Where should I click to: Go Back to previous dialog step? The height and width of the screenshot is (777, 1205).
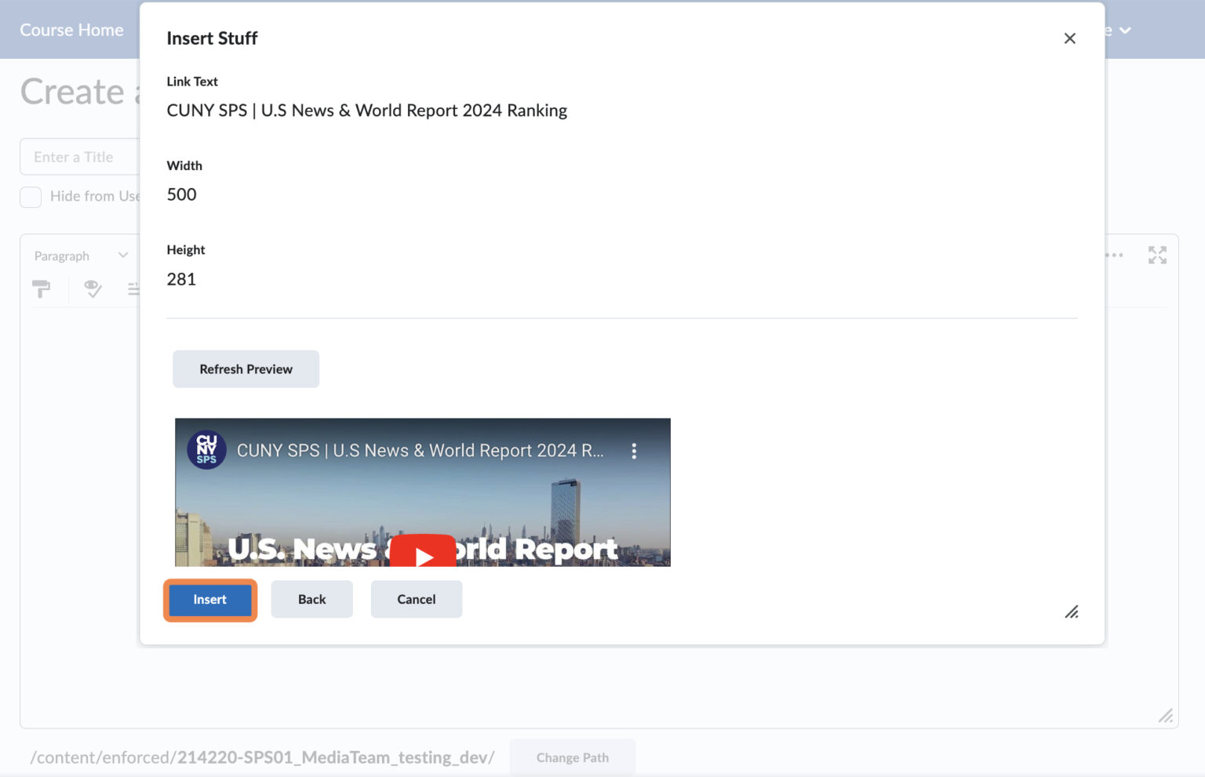coord(311,599)
